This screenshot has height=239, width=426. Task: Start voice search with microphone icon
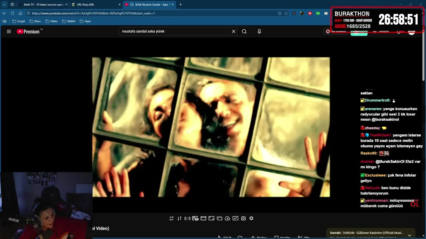coord(259,32)
